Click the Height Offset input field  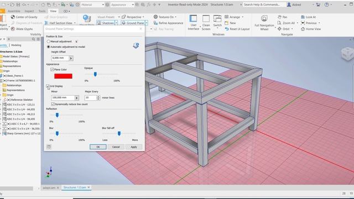tap(60, 58)
